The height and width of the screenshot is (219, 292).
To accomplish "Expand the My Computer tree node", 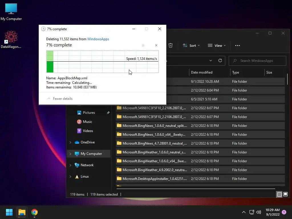I will click(70, 154).
